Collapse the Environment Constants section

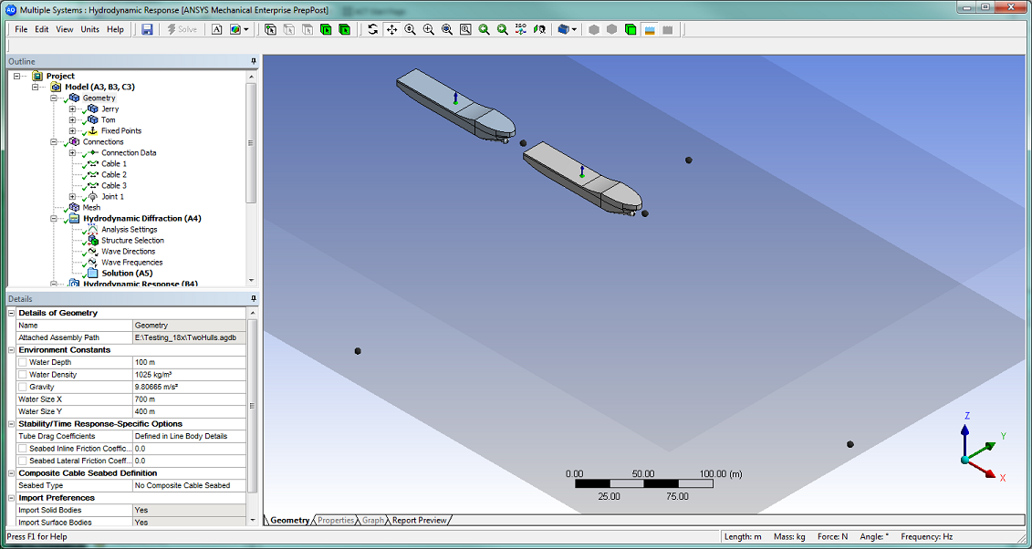point(12,350)
